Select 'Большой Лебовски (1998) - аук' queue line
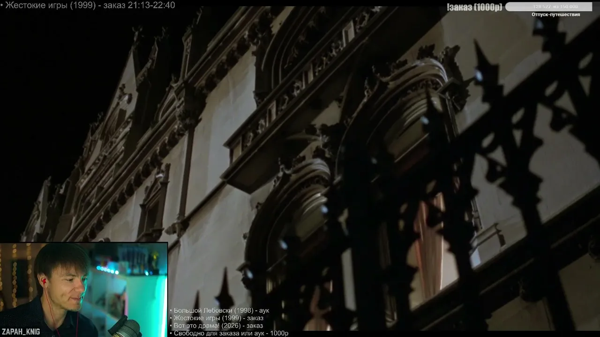This screenshot has width=600, height=337. click(x=219, y=310)
